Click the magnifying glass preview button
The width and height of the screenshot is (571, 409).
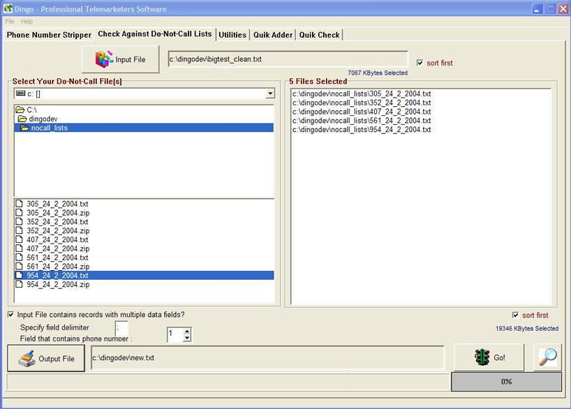tap(548, 357)
